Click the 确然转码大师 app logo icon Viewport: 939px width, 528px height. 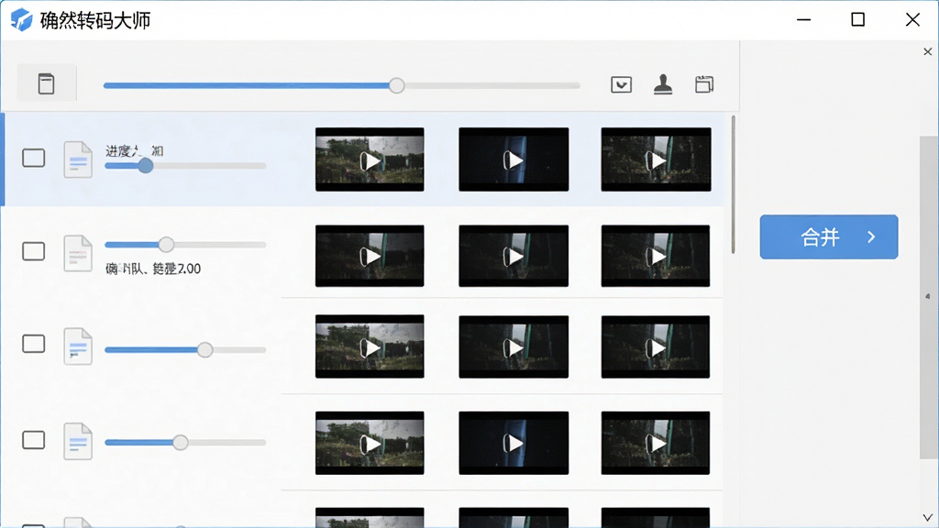(22, 20)
